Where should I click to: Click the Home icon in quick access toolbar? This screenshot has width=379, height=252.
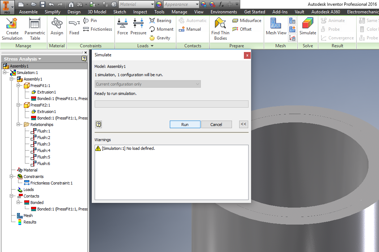pyautogui.click(x=71, y=4)
